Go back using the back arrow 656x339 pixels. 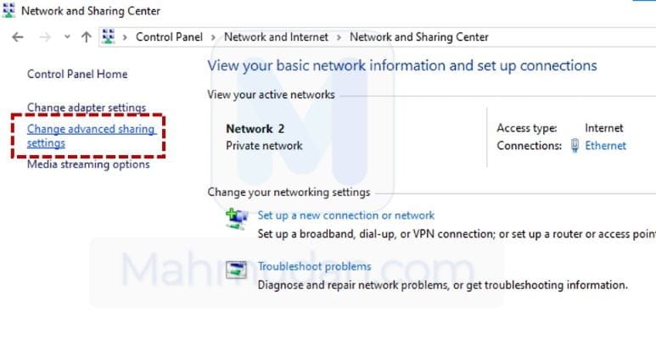coord(18,37)
